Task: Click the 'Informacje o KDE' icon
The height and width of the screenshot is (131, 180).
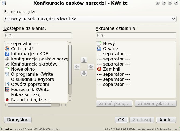Action: (7, 54)
